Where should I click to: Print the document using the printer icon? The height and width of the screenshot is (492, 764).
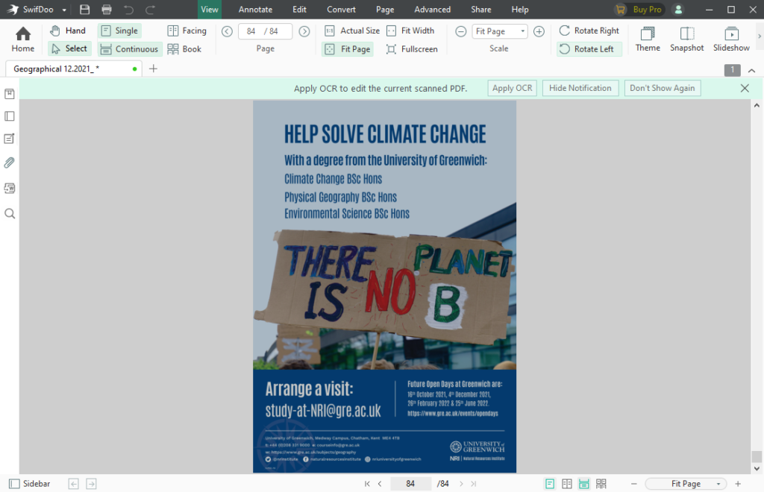click(107, 9)
